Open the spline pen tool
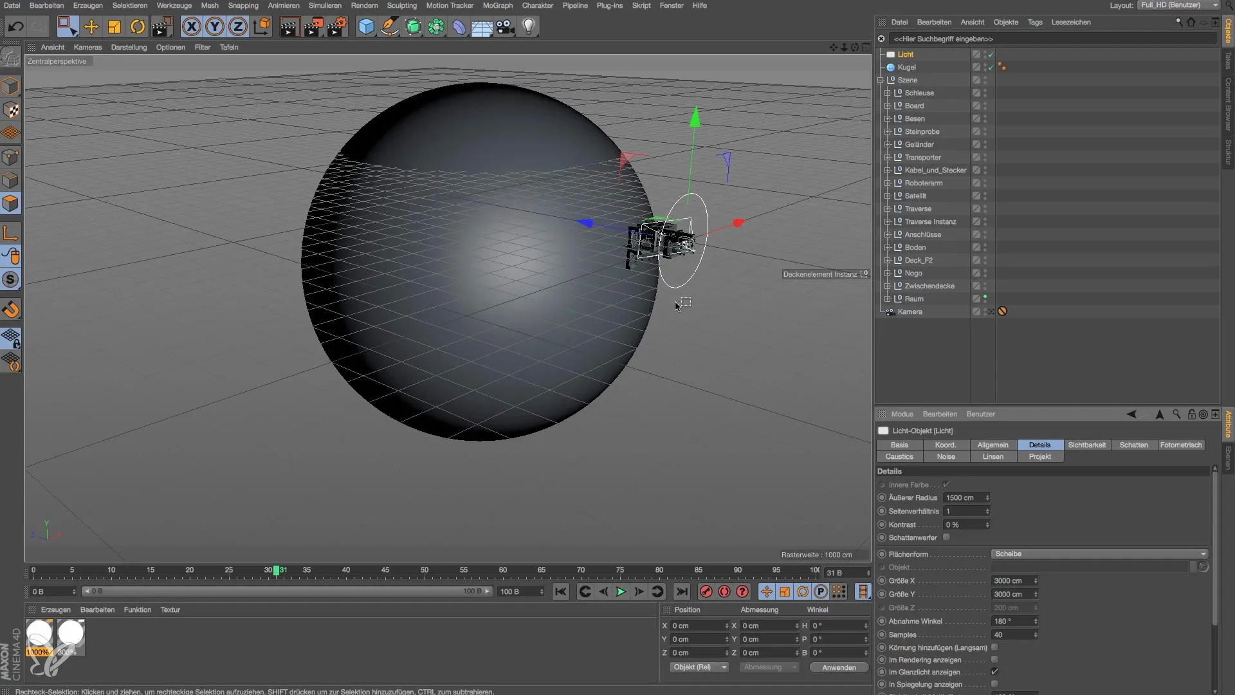Image resolution: width=1235 pixels, height=695 pixels. point(389,26)
